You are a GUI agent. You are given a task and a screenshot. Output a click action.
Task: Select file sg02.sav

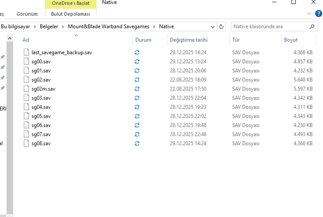click(41, 80)
